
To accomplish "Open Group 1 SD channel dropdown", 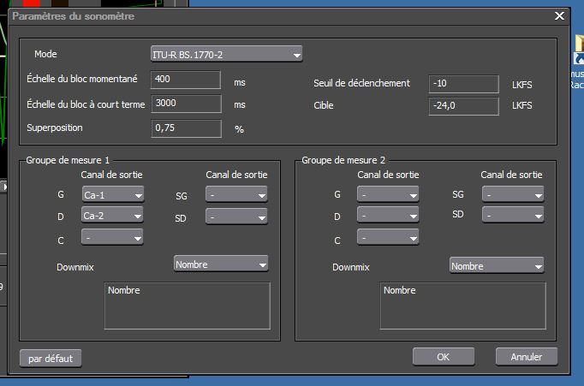I will [236, 216].
